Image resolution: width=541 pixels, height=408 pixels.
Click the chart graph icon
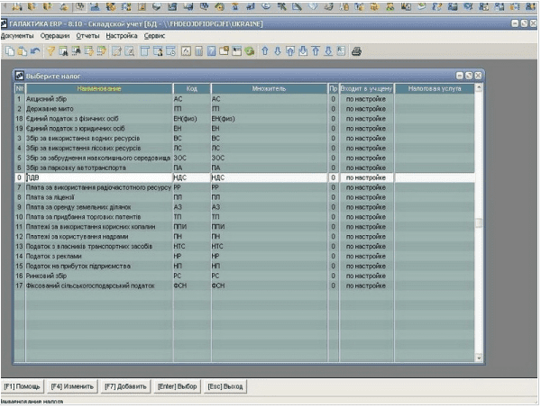(186, 51)
